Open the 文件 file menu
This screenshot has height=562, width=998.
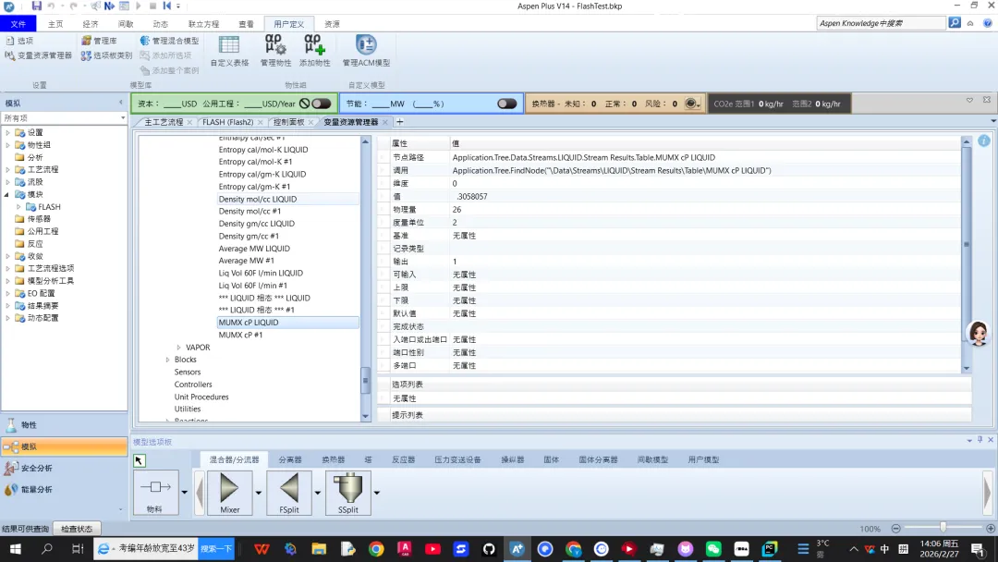click(x=18, y=23)
